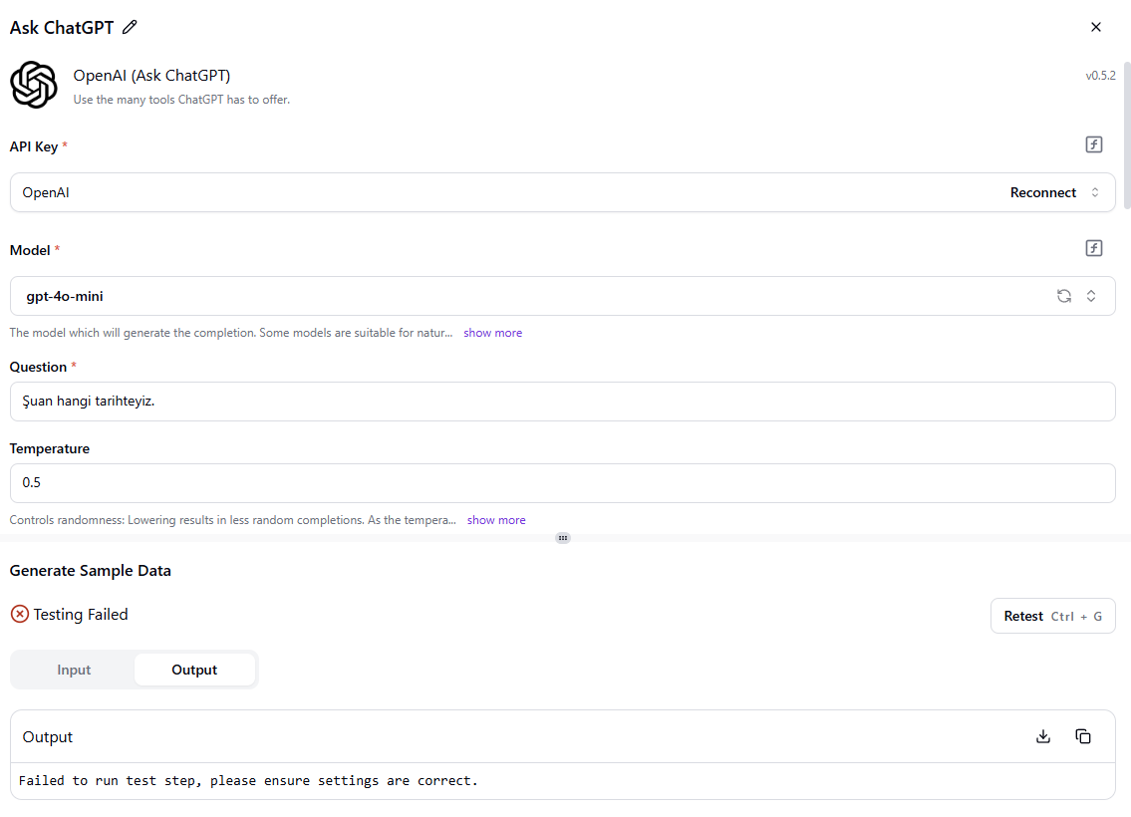Toggle dynamic value icon for API Key

point(1093,144)
